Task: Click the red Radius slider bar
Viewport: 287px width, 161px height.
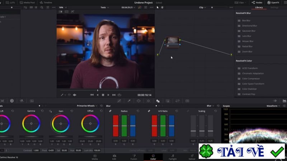Action: click(x=116, y=126)
